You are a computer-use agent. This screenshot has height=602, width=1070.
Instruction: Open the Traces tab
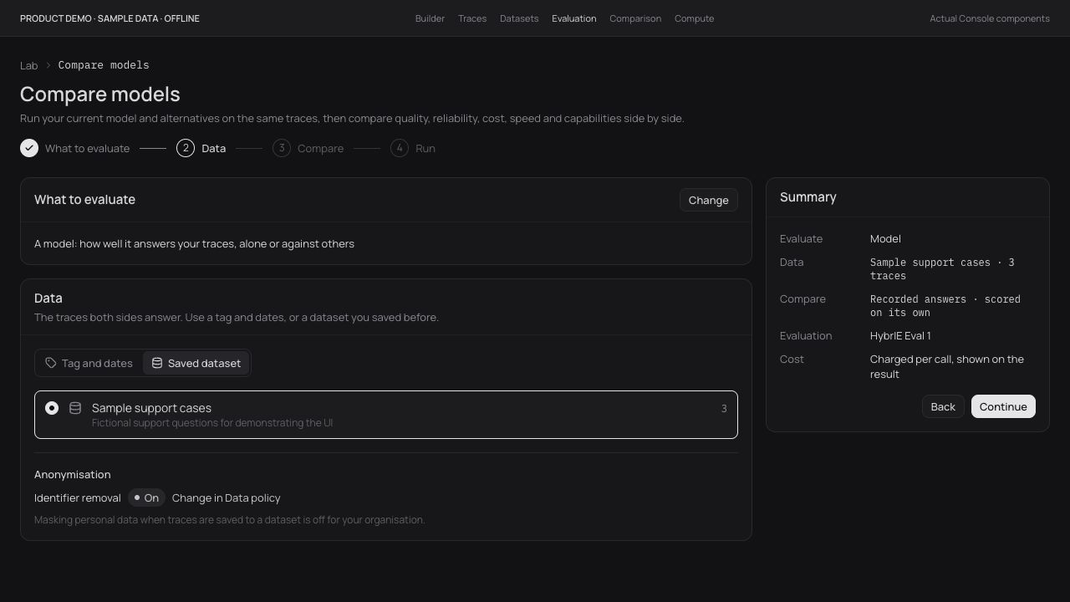(472, 18)
